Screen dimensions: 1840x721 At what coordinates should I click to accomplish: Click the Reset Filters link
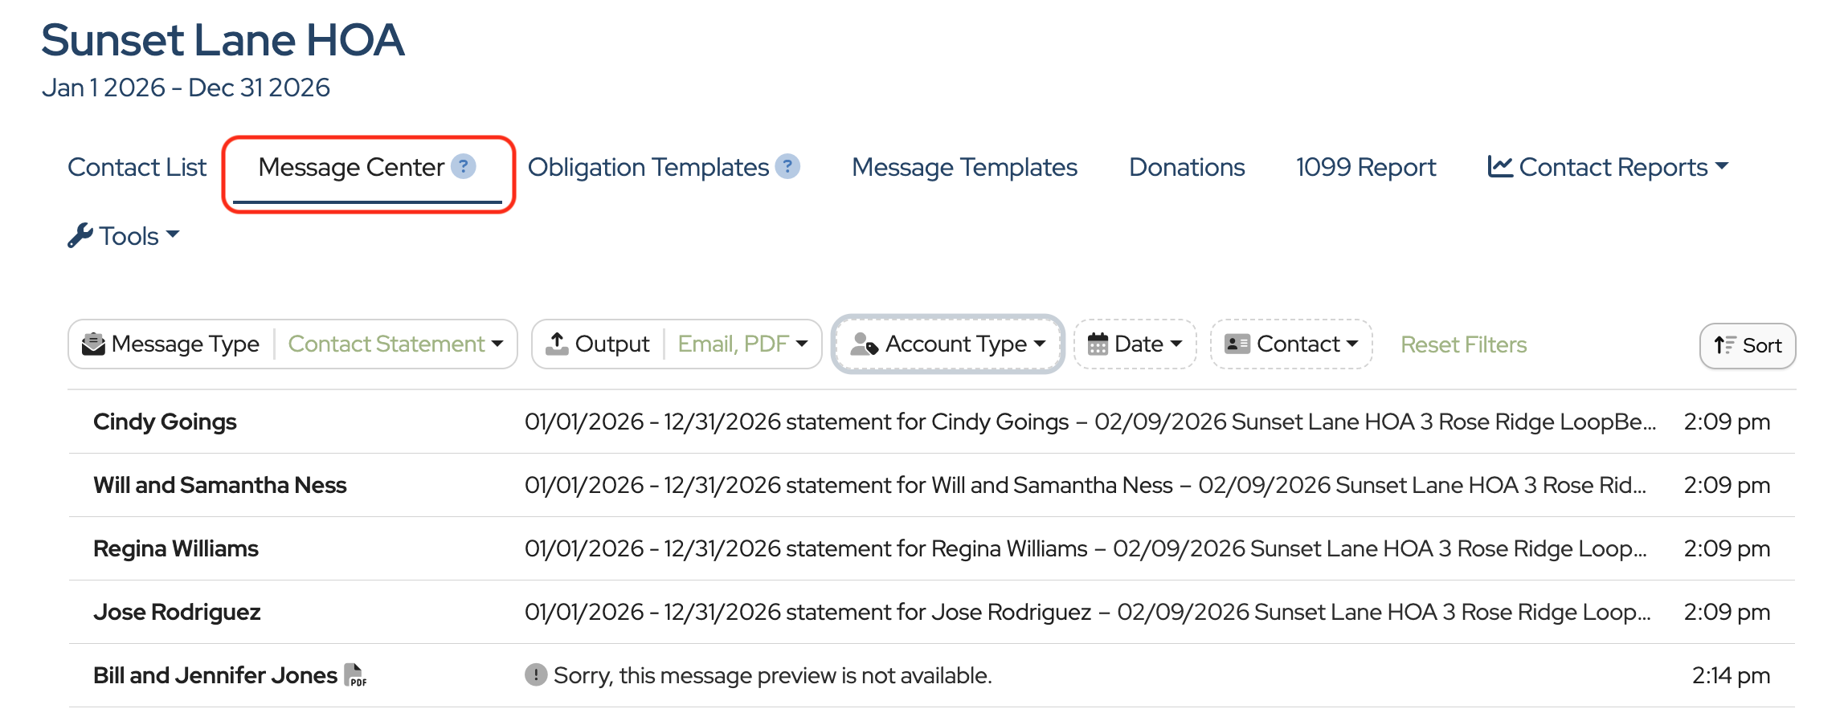[1463, 344]
